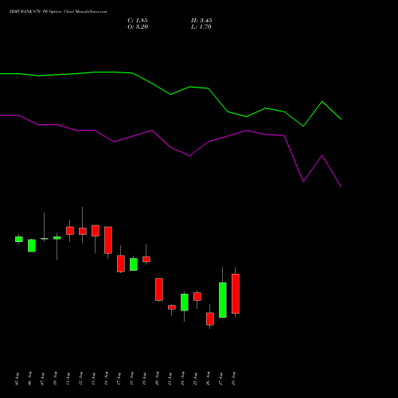Click the 27 Aug date label

220,379
